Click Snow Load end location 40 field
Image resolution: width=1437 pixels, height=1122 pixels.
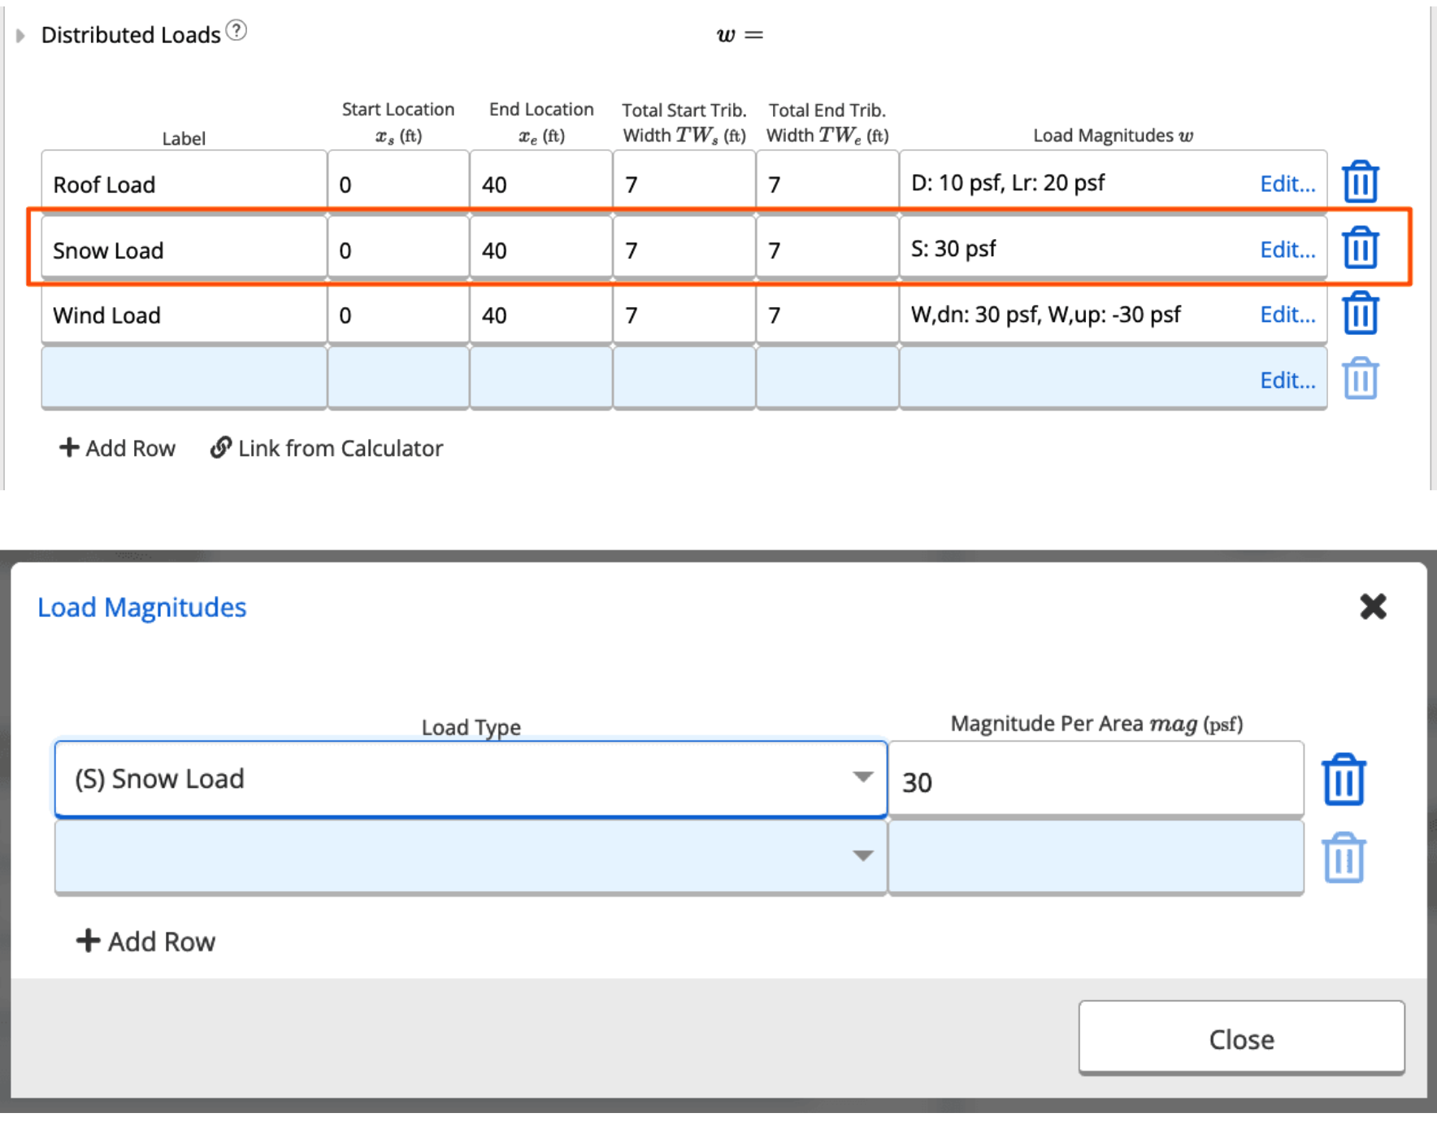pyautogui.click(x=541, y=249)
